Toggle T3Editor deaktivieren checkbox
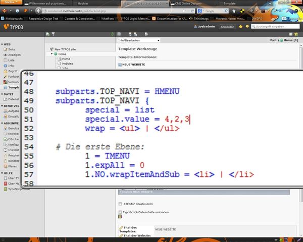The image size is (303, 242). coord(120,204)
